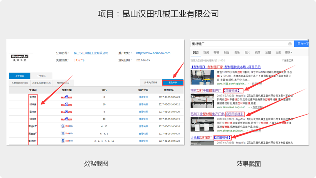Viewport: 316px width, 178px height.
Task: Select the 百度手机端(46352) tab
Action: [x=41, y=83]
